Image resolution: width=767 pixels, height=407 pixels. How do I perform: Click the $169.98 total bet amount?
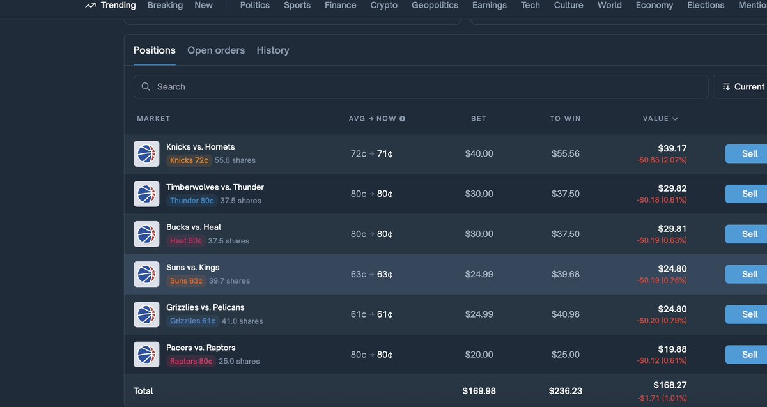pos(479,391)
